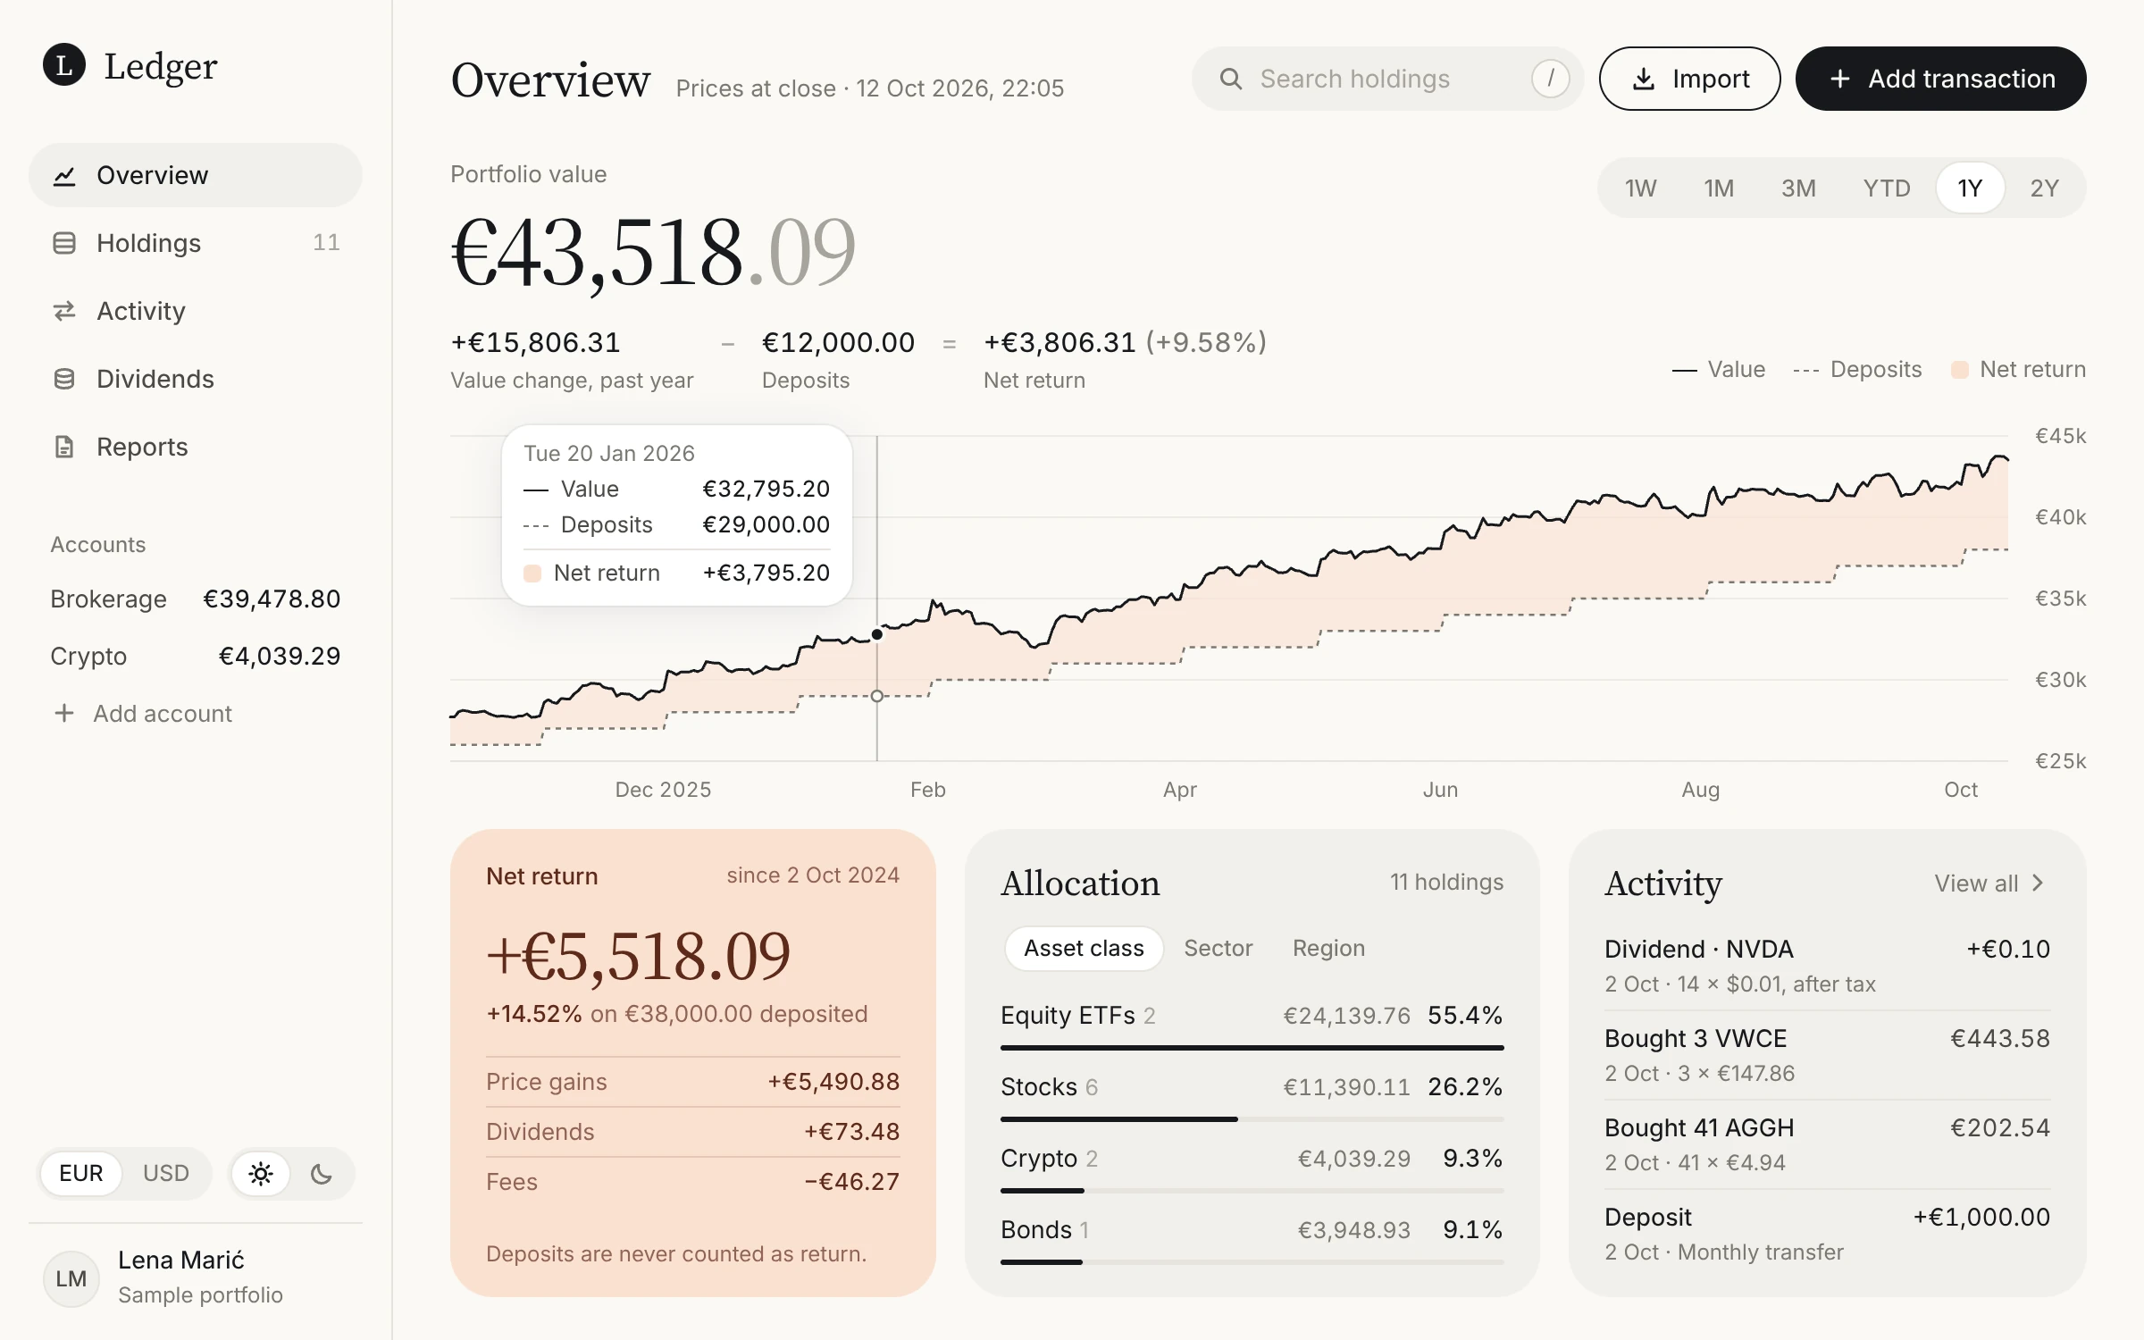Screen dimensions: 2144x1340
Task: Click the slash shortcut badge
Action: click(1551, 79)
